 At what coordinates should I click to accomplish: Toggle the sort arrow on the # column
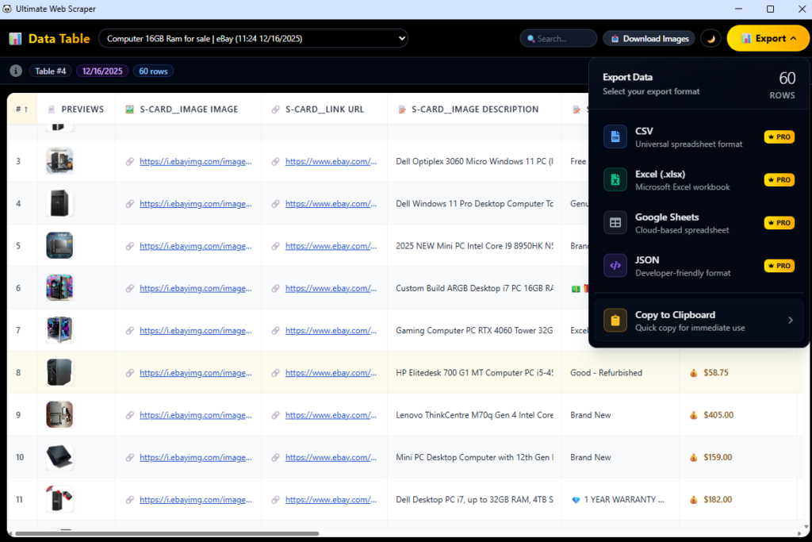25,109
